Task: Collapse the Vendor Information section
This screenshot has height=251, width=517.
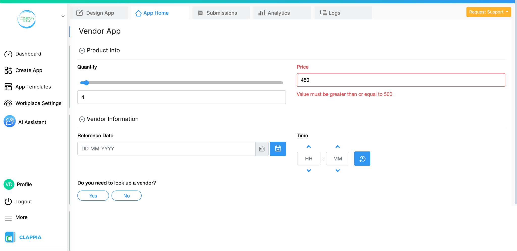Action: click(82, 119)
